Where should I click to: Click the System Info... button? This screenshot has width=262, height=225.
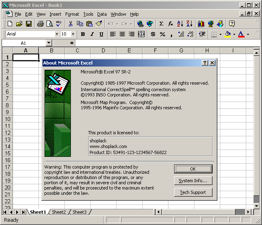(193, 181)
